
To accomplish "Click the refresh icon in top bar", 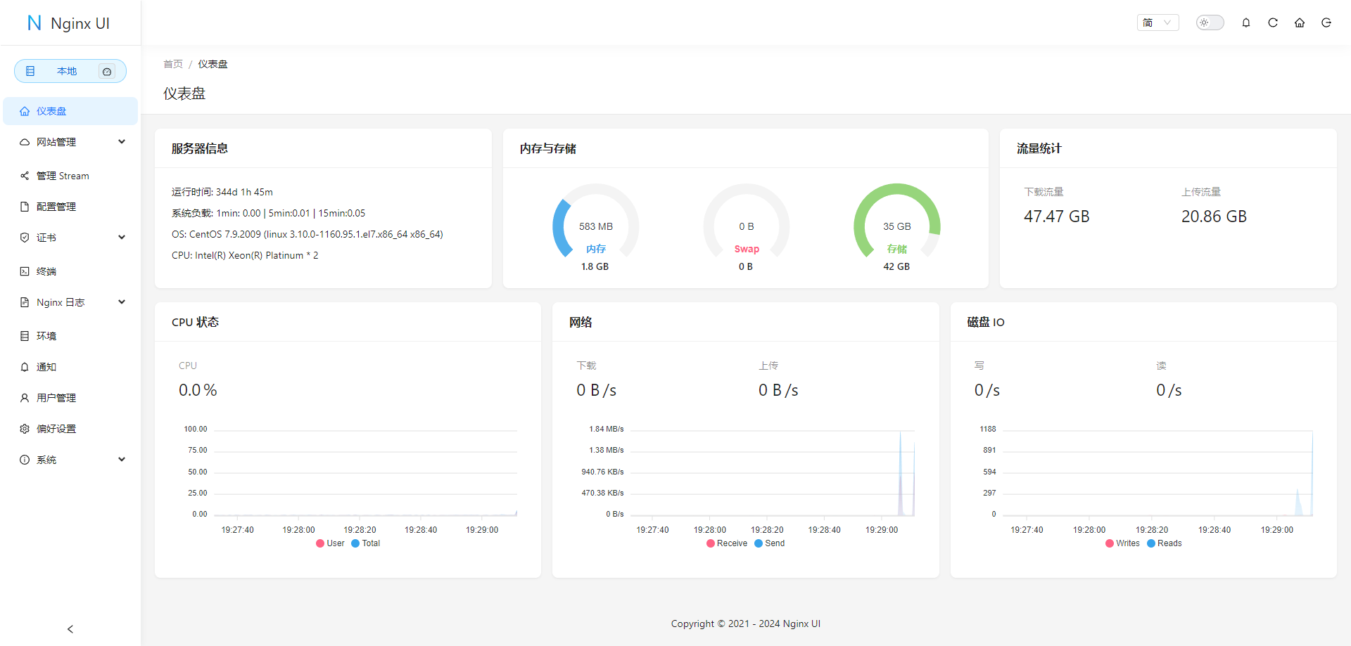I will pyautogui.click(x=1273, y=22).
